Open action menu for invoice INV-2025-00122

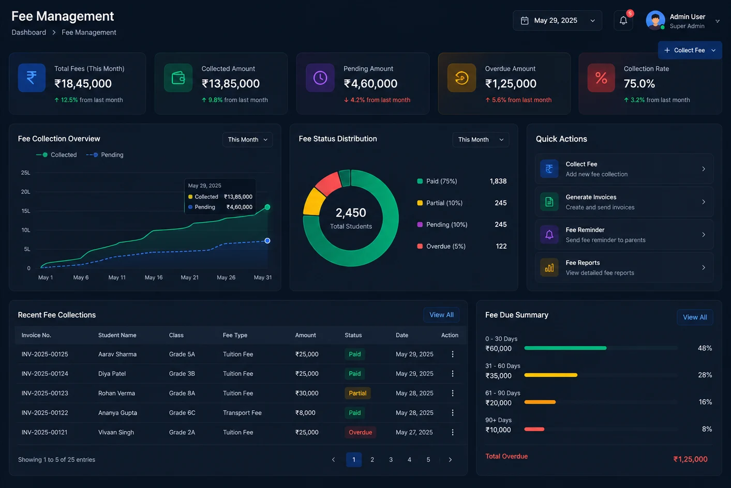coord(453,413)
